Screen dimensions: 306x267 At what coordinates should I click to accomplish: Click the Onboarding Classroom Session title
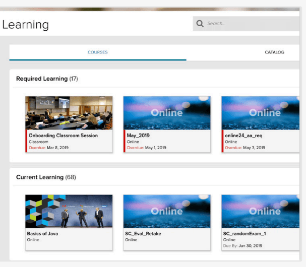(63, 136)
